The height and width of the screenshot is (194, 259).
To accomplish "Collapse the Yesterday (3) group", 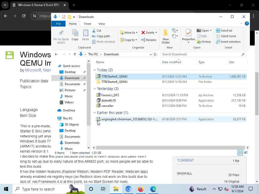I will [x=95, y=89].
